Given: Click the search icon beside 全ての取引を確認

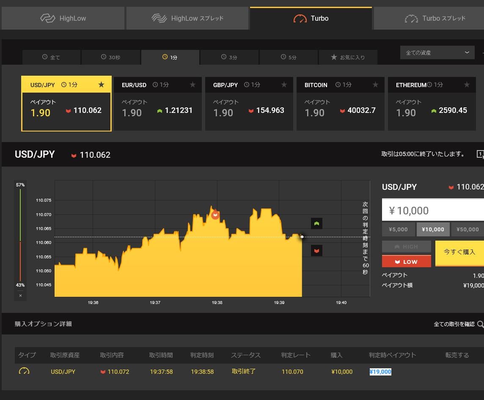Looking at the screenshot, I should point(480,324).
